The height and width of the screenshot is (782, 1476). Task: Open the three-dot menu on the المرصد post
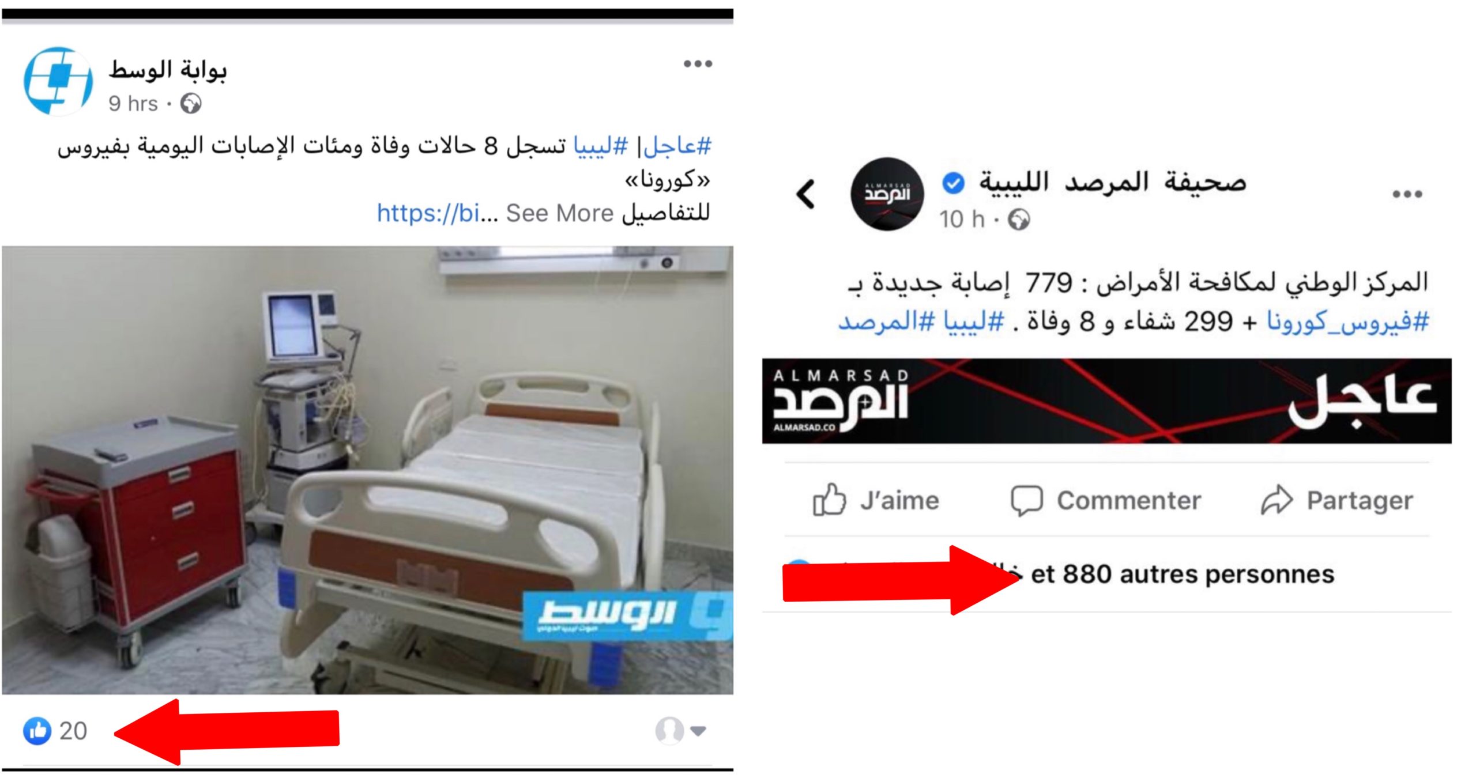click(1407, 194)
